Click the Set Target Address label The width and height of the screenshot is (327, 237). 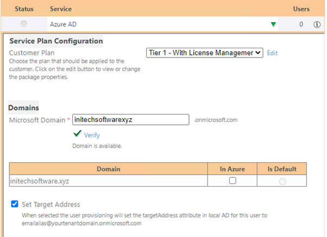(x=51, y=204)
